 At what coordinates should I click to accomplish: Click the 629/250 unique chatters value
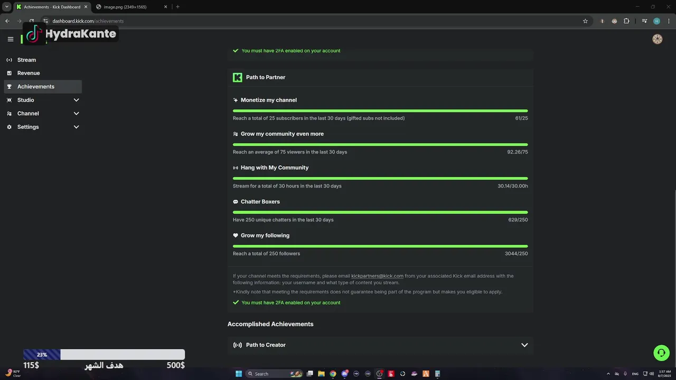[518, 220]
